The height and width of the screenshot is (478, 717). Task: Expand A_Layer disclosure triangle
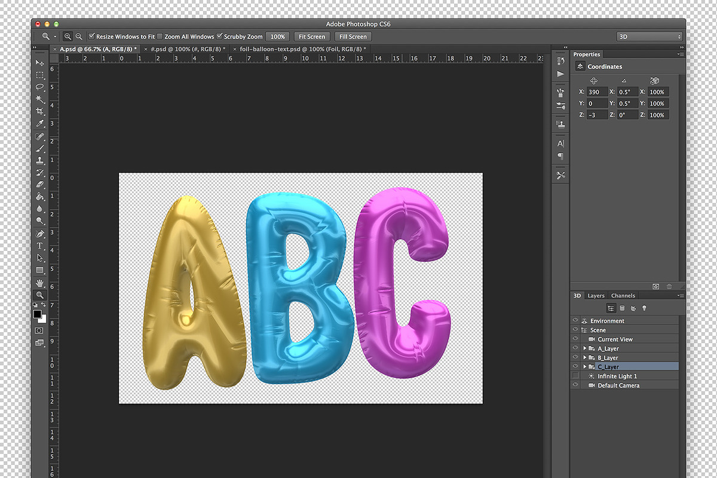tap(584, 348)
